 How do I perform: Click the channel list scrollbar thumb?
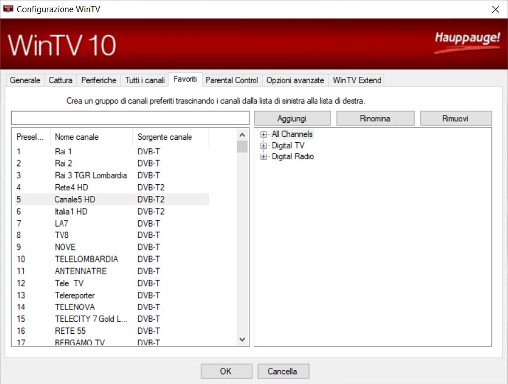coord(242,146)
